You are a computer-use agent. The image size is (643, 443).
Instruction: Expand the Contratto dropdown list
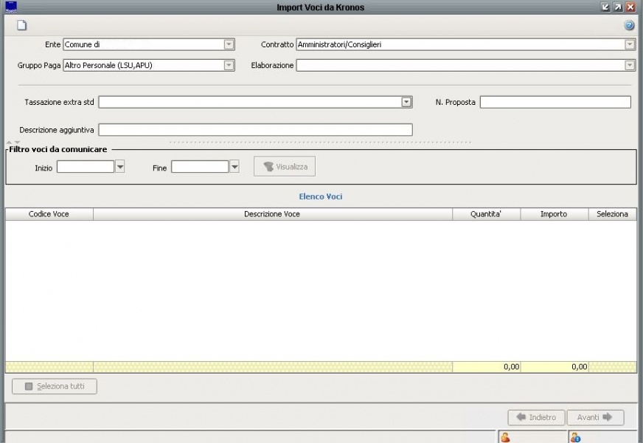point(630,44)
